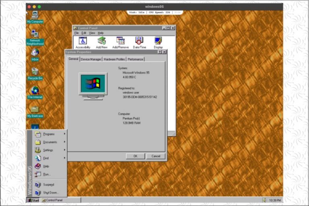Click the System Properties question mark help button
Screen dimensions: 309x206
160,52
